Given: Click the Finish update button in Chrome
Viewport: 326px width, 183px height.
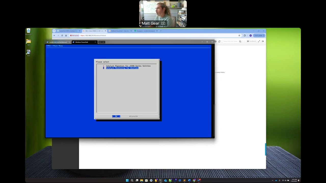Looking at the screenshot, I should click(x=259, y=36).
